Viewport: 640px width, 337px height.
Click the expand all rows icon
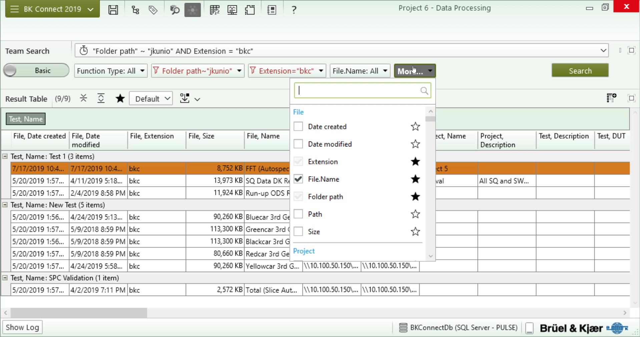pos(101,98)
